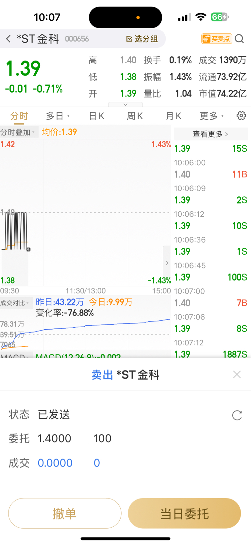Switch to the 分时 tab
Image resolution: width=251 pixels, height=545 pixels.
coord(19,116)
